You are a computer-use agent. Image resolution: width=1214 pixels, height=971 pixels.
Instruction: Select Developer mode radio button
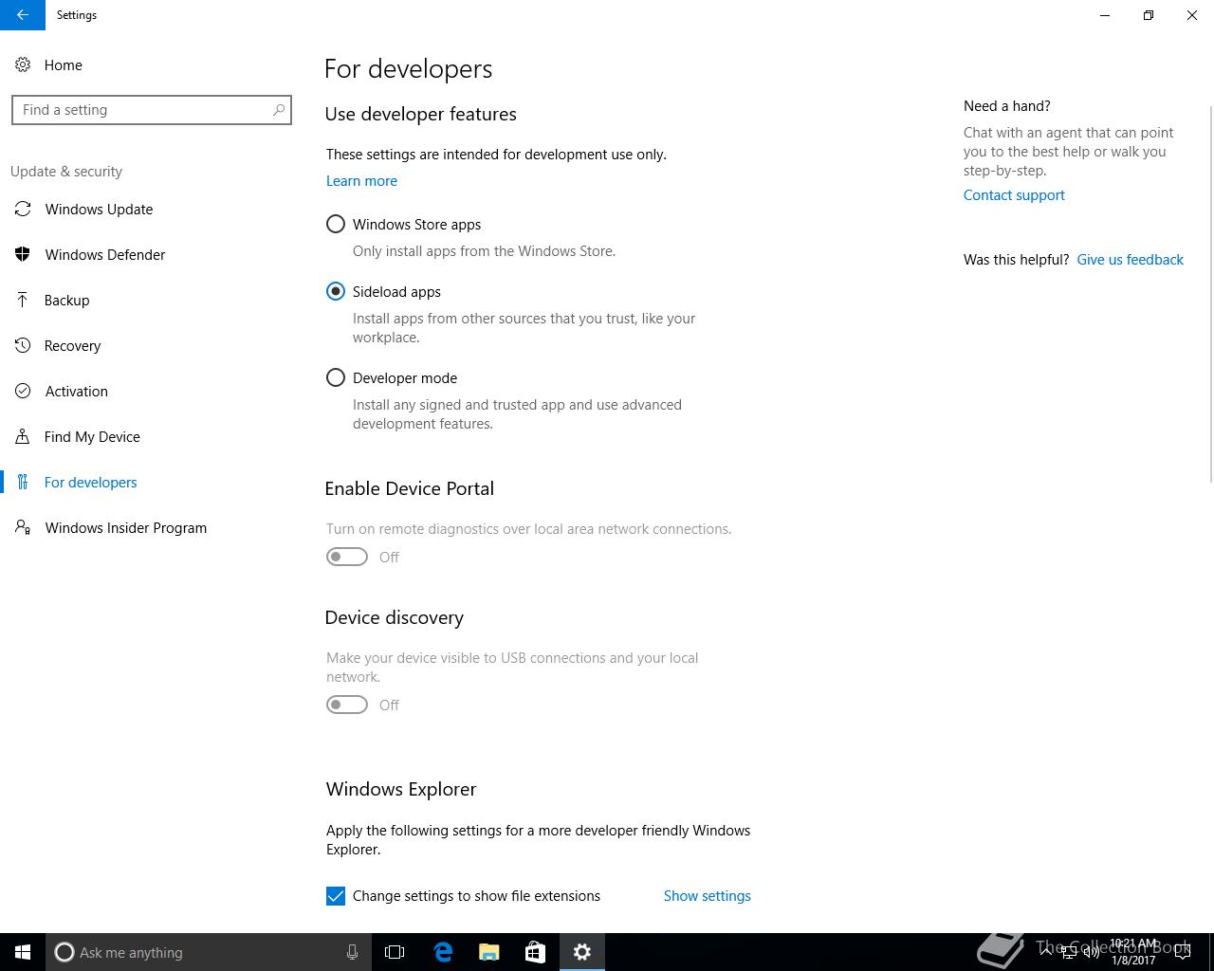click(x=336, y=378)
